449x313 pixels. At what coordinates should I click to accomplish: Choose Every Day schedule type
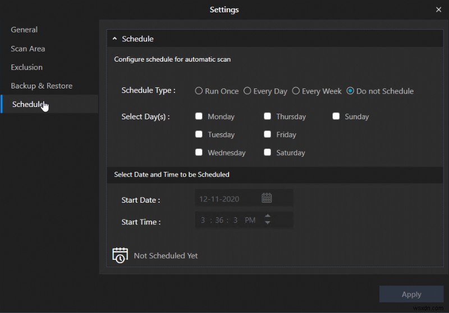(x=247, y=91)
